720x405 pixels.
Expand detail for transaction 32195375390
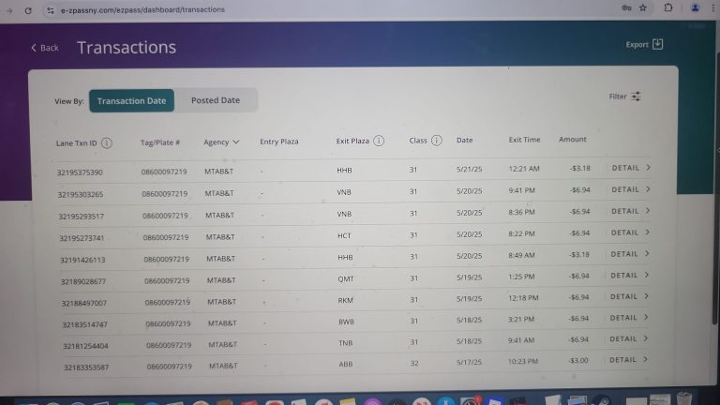tap(630, 169)
